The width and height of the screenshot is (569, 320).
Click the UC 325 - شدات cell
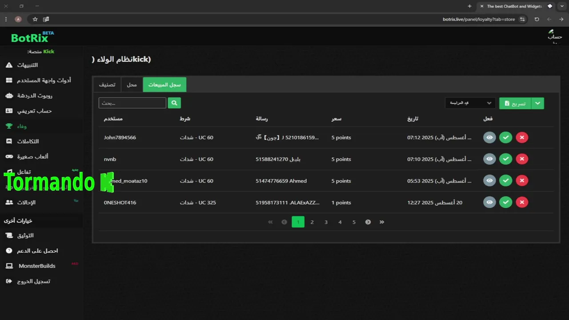pos(198,203)
